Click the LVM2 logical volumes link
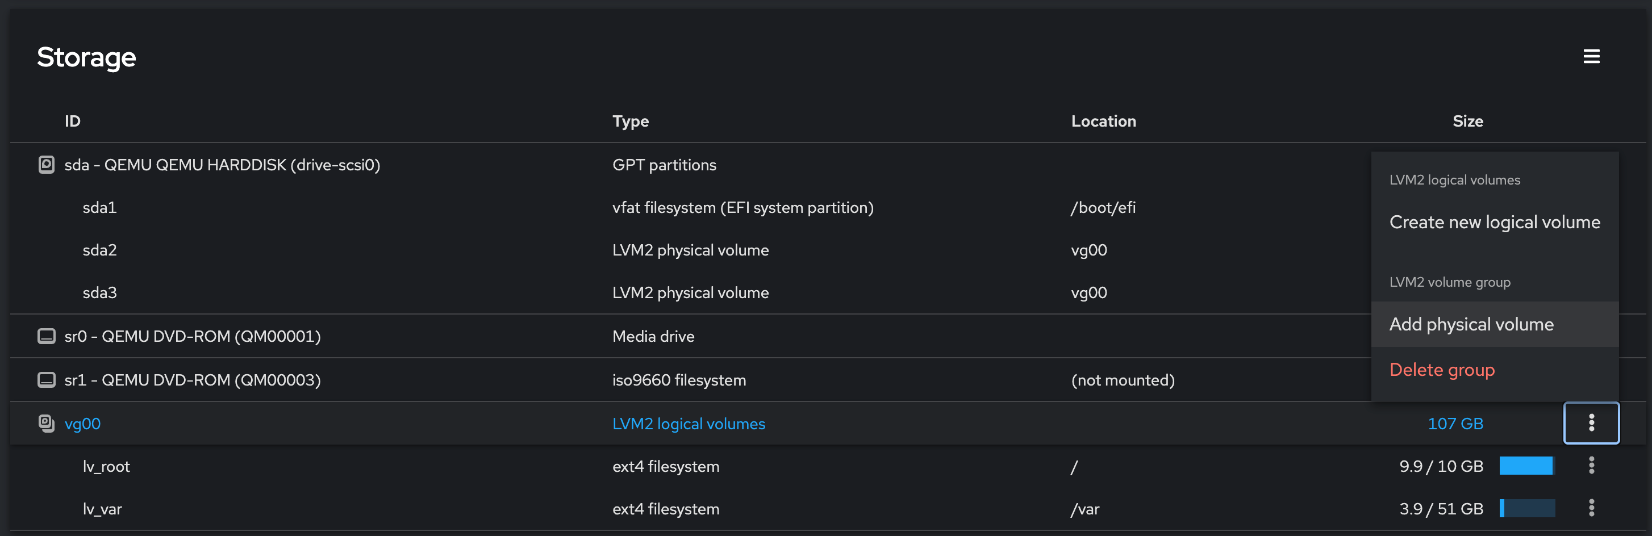 point(688,424)
